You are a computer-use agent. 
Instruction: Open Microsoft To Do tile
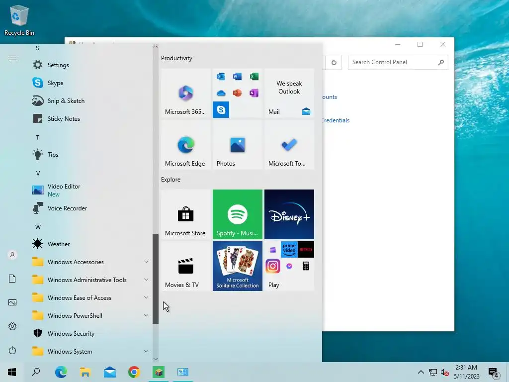[289, 145]
